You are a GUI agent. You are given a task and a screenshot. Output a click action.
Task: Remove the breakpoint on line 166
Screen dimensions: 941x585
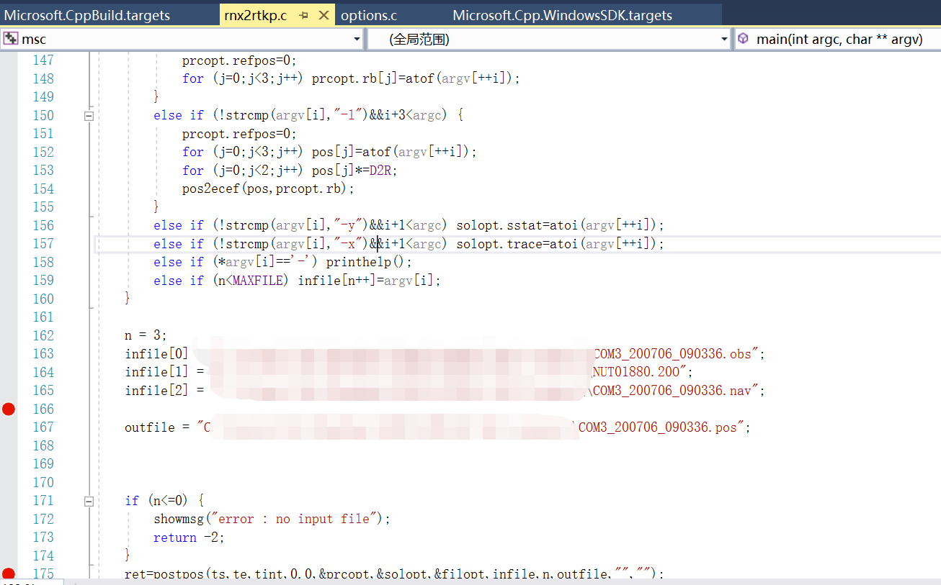9,409
